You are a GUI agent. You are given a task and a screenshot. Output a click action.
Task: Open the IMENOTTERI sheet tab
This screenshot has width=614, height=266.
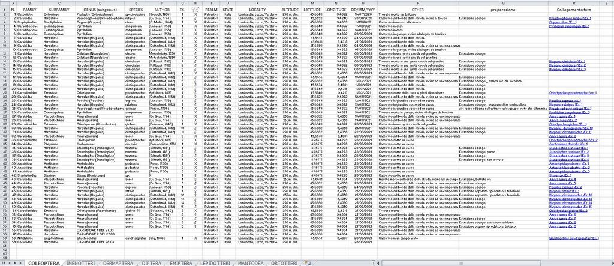pos(80,263)
